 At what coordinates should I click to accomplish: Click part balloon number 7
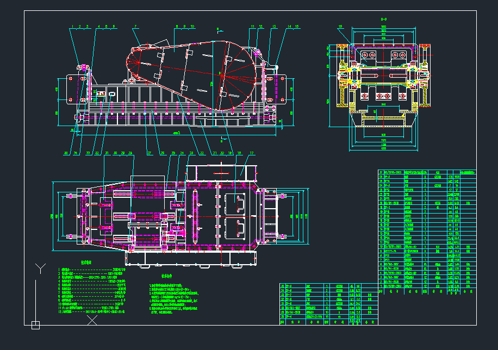[135, 26]
